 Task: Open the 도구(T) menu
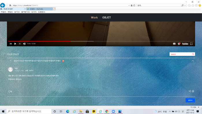[34, 12]
